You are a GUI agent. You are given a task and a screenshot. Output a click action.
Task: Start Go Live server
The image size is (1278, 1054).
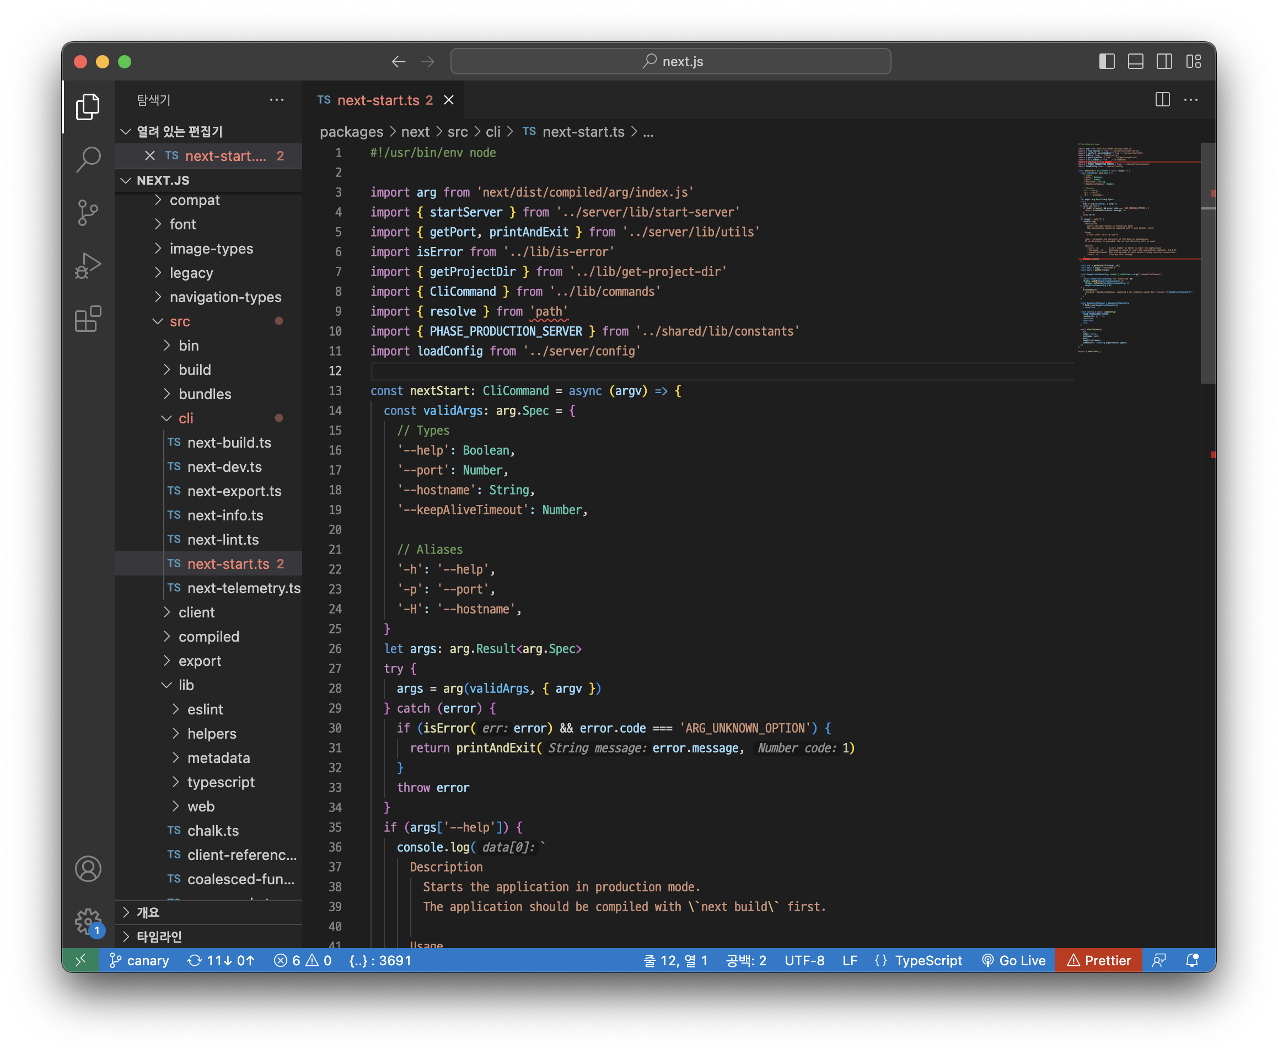[1013, 960]
